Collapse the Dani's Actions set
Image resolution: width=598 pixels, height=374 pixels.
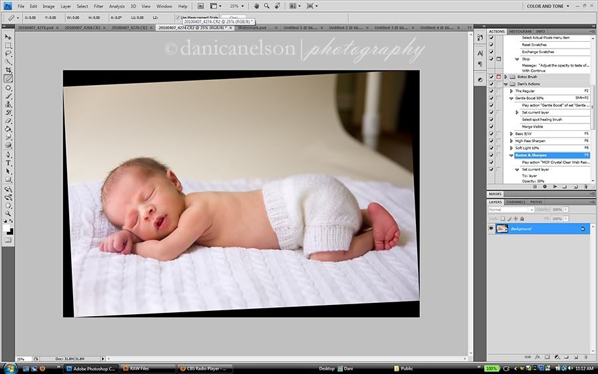point(506,84)
